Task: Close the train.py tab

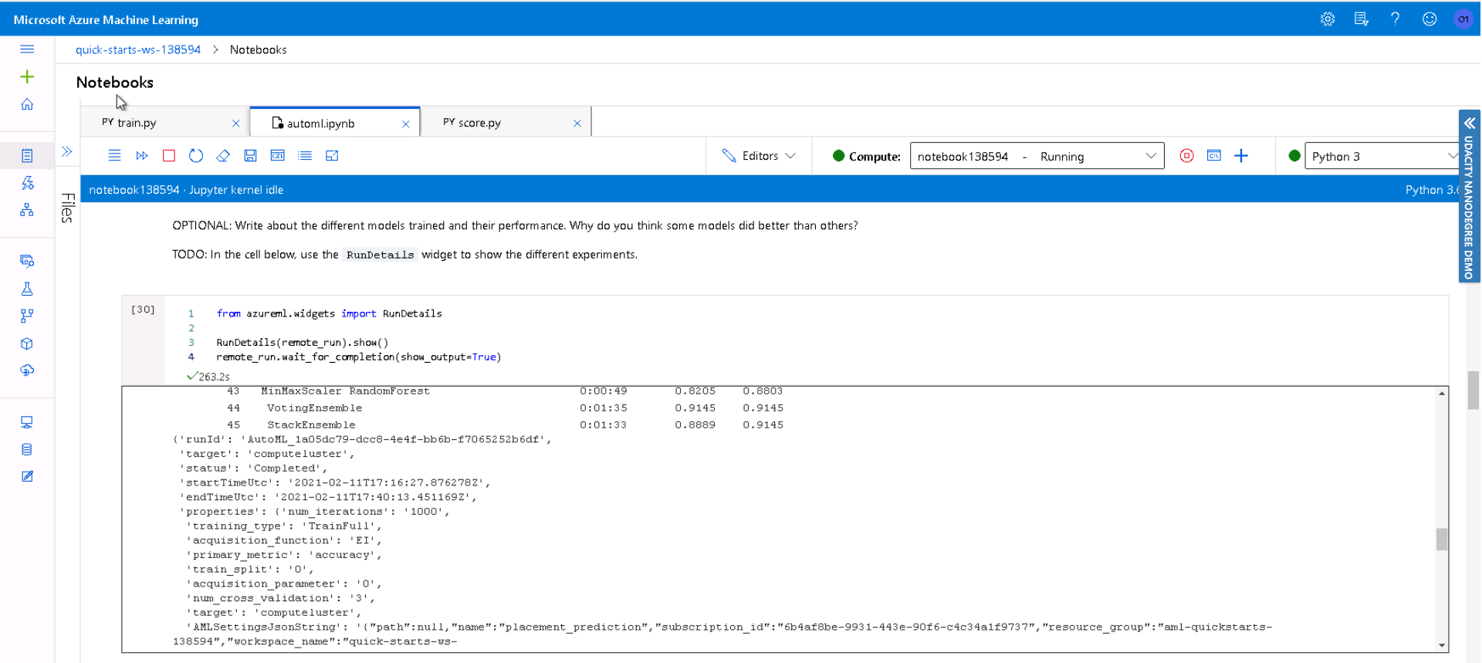Action: pos(236,123)
